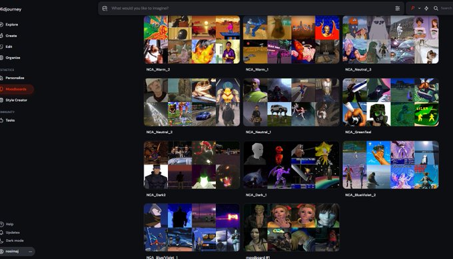Viewport: 453px width, 259px height.
Task: Open the NCA_Neutral_3 moodboard thumbnail
Action: coord(390,39)
